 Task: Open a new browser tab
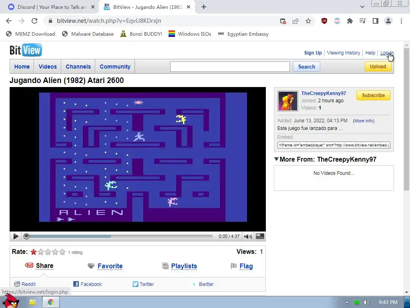204,7
